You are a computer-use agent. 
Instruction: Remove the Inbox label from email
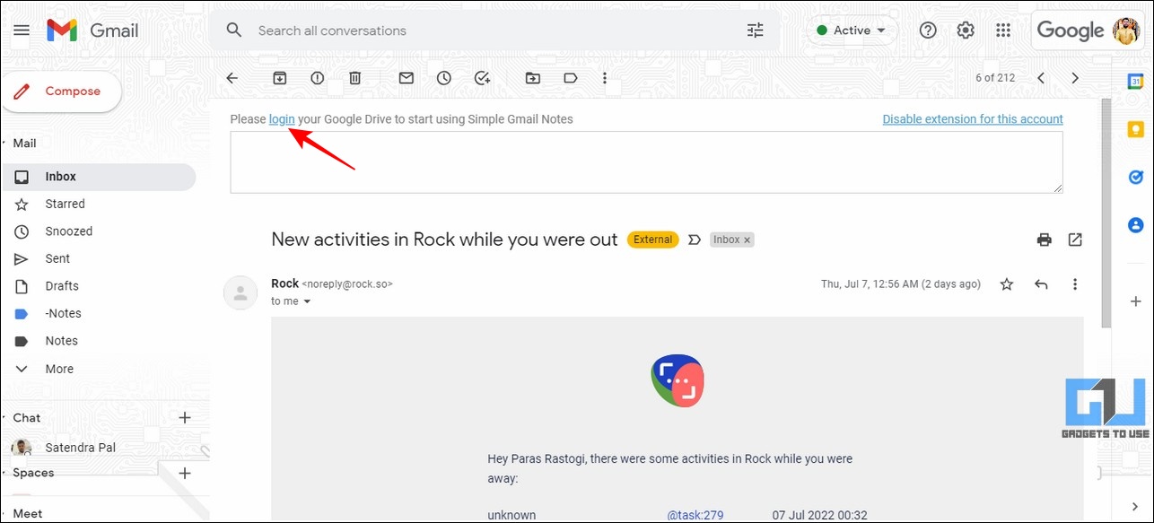pyautogui.click(x=747, y=240)
